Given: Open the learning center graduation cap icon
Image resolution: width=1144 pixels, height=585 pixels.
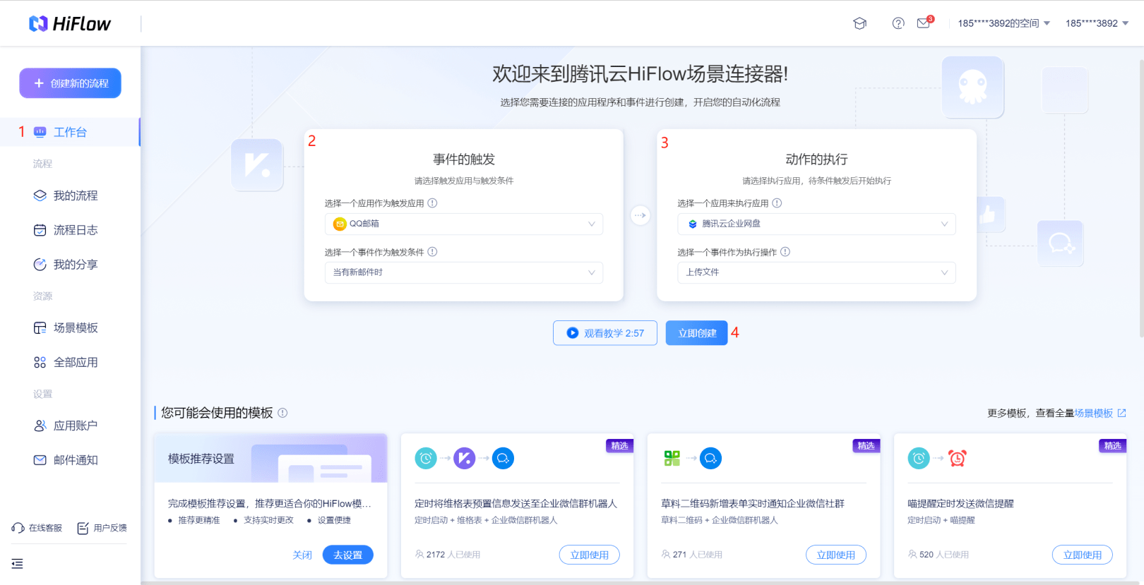Looking at the screenshot, I should pos(859,23).
